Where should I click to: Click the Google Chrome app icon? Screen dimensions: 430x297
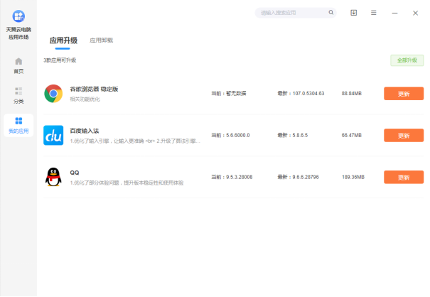(x=53, y=94)
